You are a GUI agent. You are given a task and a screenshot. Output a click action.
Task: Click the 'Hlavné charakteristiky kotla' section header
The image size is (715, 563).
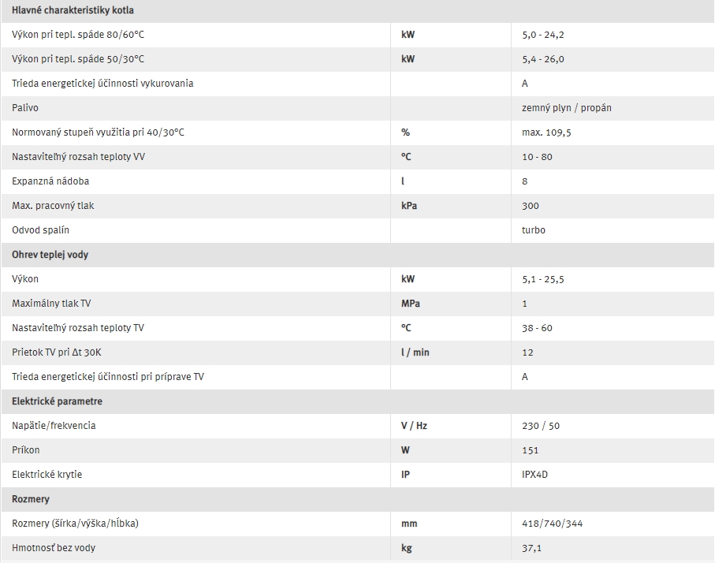coord(73,10)
